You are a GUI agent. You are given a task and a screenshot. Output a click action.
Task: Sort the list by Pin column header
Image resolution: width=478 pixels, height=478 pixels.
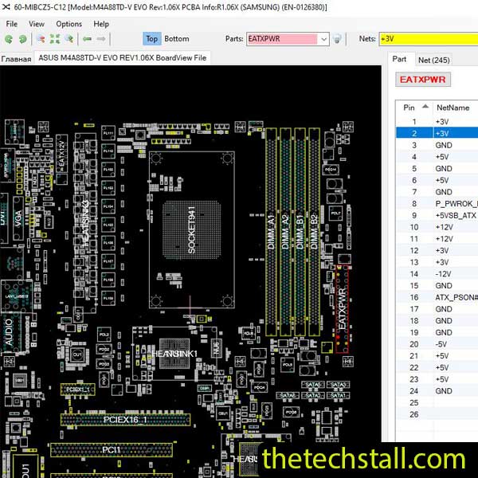coord(415,108)
